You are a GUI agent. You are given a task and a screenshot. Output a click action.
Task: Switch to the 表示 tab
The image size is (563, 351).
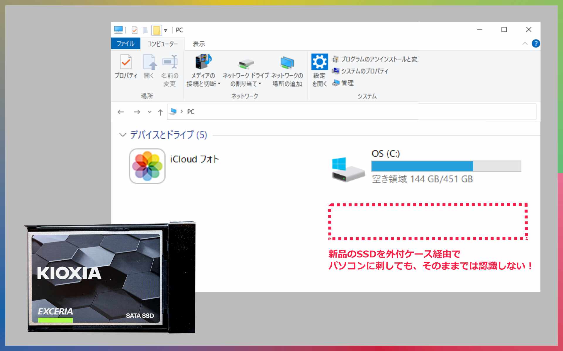199,44
